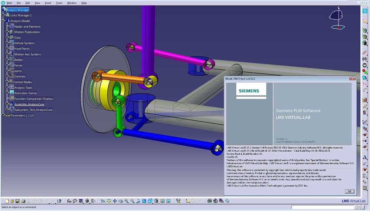Click OK in the About dialog

point(350,191)
